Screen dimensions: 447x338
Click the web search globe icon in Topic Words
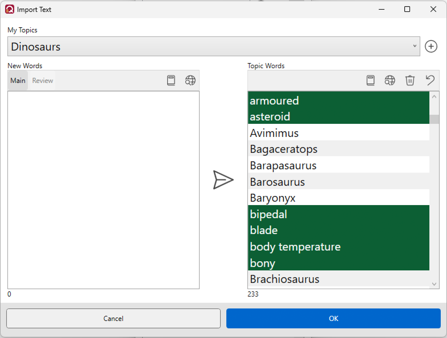click(x=390, y=80)
